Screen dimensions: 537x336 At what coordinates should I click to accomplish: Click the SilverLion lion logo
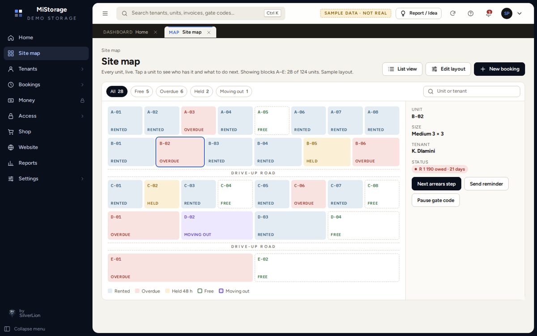click(12, 313)
